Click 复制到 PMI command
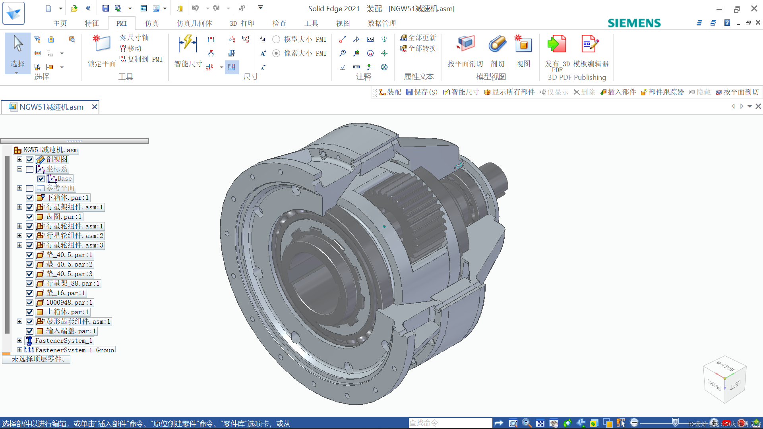The width and height of the screenshot is (763, 429). (x=141, y=59)
